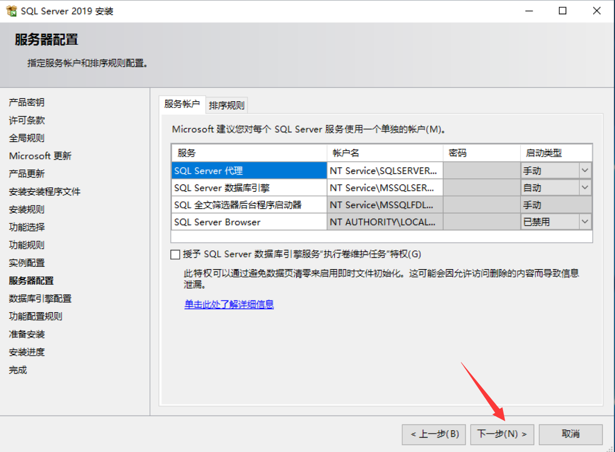Click account name NT Service\SQLSERVER... cell
Screen dimensions: 615x452
coord(385,171)
